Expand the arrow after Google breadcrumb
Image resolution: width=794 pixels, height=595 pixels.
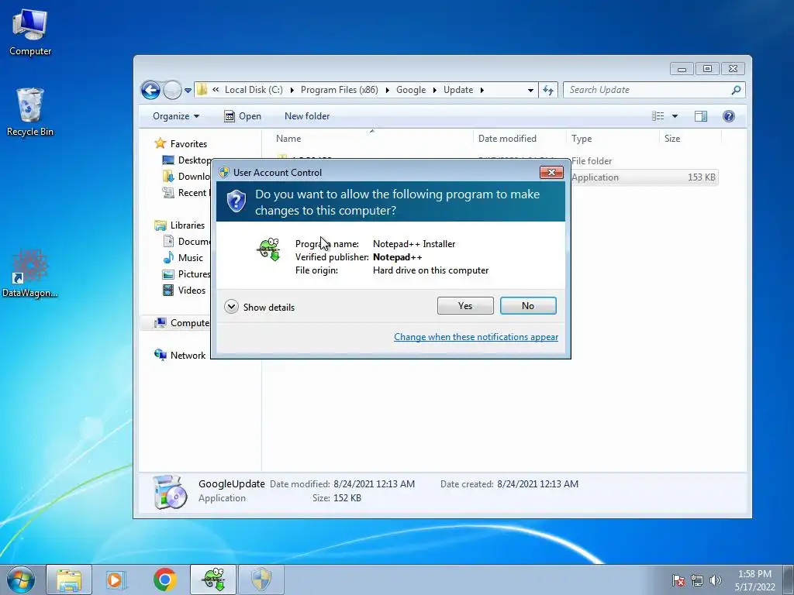(434, 90)
